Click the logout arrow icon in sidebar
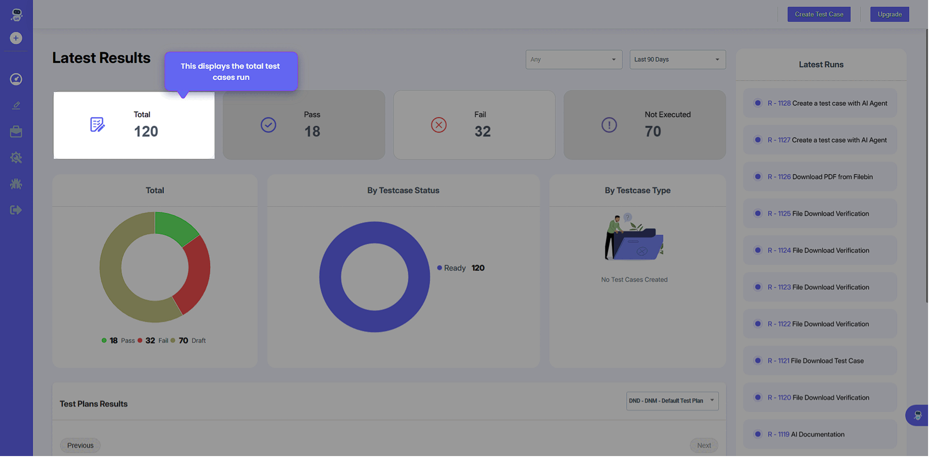Screen dimensions: 930x458 pyautogui.click(x=16, y=210)
